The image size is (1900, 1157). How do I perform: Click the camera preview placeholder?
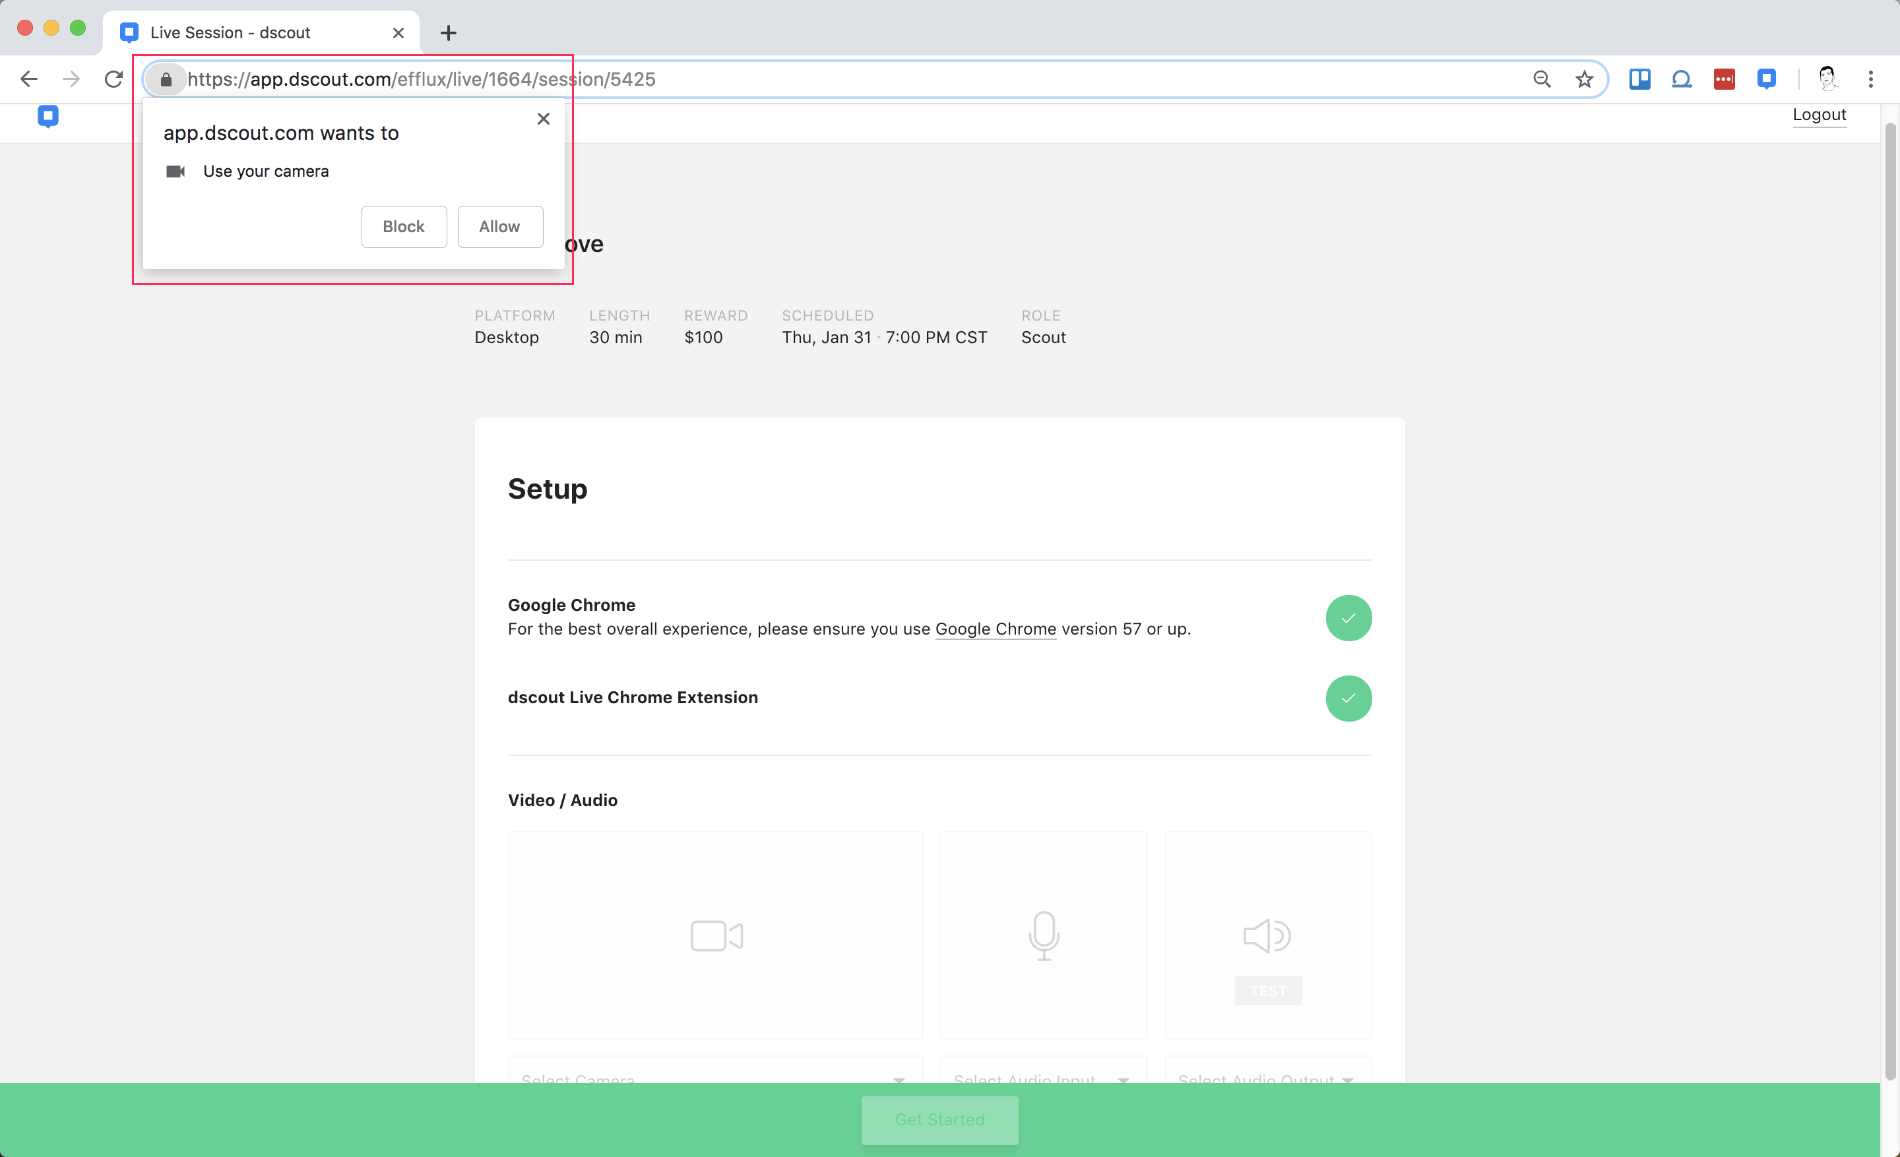pos(716,935)
